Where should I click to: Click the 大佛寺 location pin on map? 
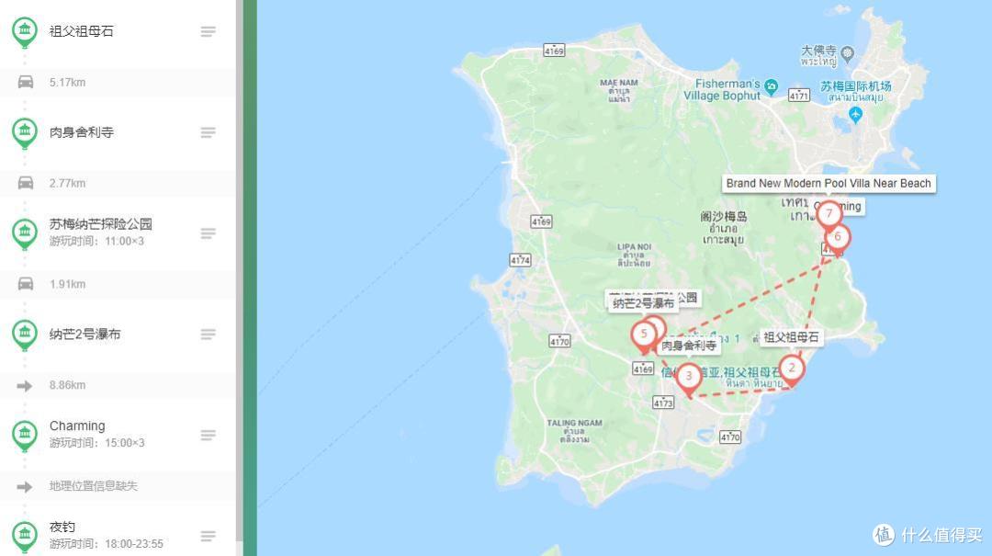pyautogui.click(x=848, y=52)
